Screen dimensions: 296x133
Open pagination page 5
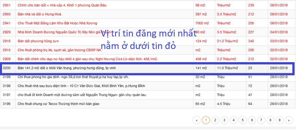[243, 120]
